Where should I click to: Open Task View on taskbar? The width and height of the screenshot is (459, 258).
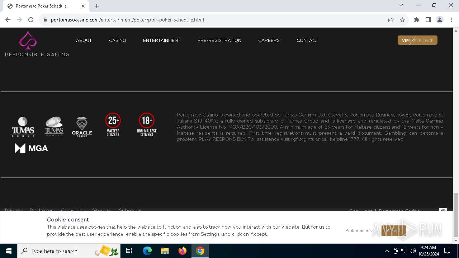(129, 251)
